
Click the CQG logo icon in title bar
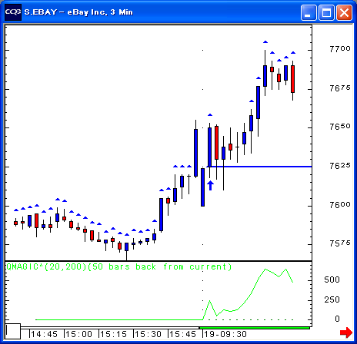click(x=13, y=12)
